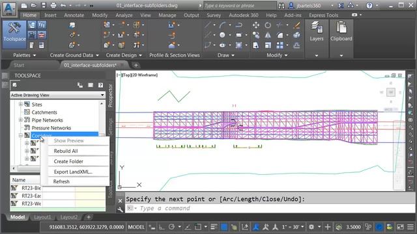
Task: Select the Rectangle tool in Draw panel
Action: tap(238, 35)
